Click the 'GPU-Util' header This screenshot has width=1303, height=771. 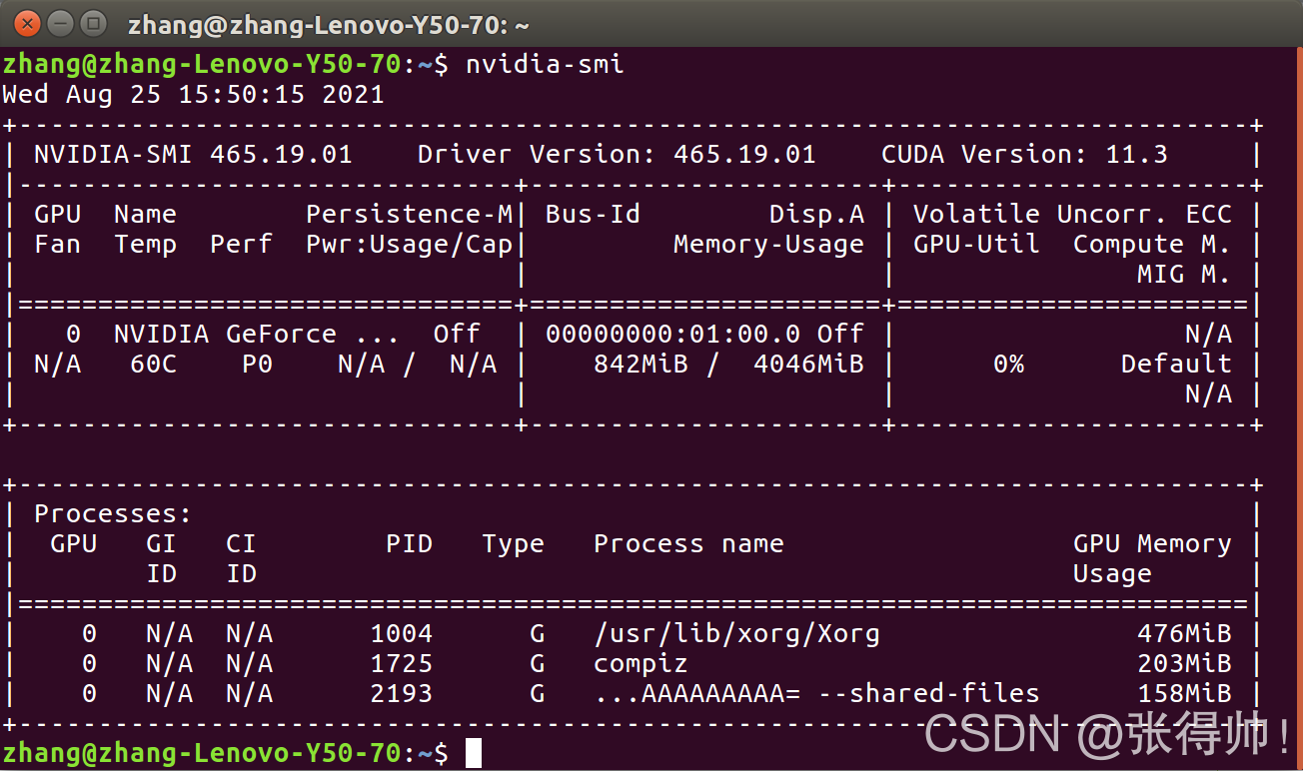(x=976, y=245)
